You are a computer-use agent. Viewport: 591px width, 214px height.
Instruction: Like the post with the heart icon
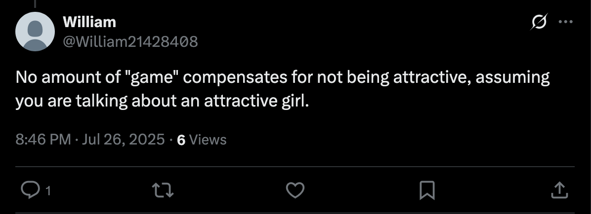point(295,189)
